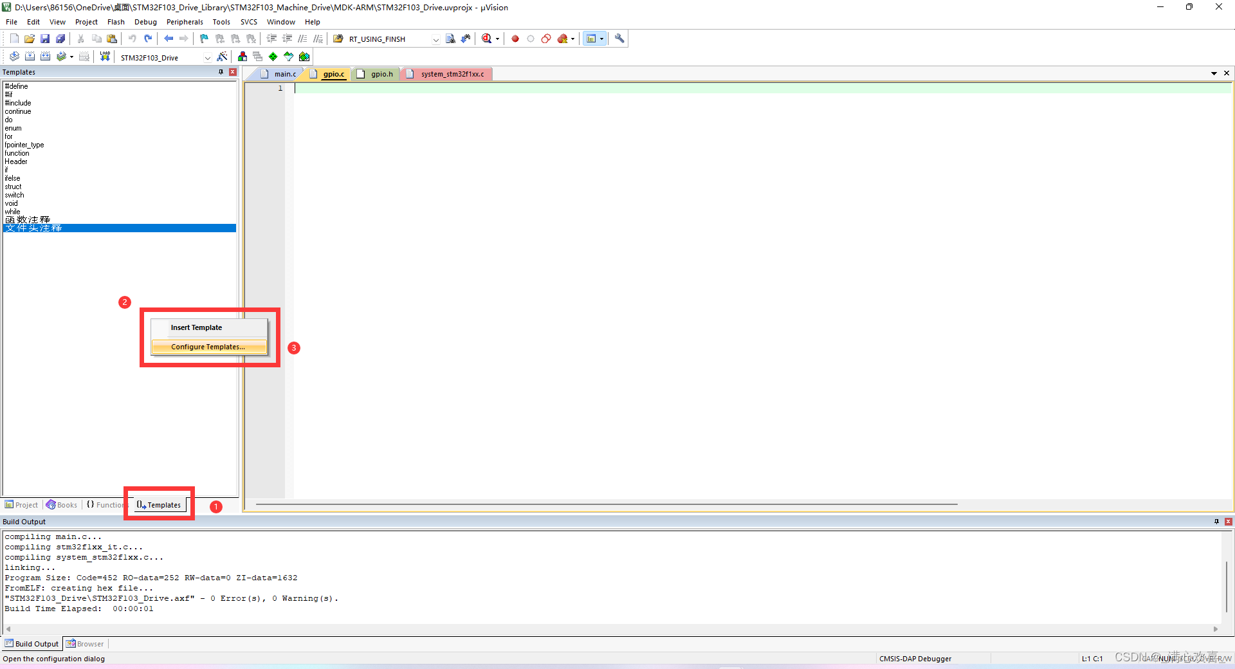Click the green Manage Run-Time Environment icon
The width and height of the screenshot is (1235, 669).
click(x=273, y=57)
